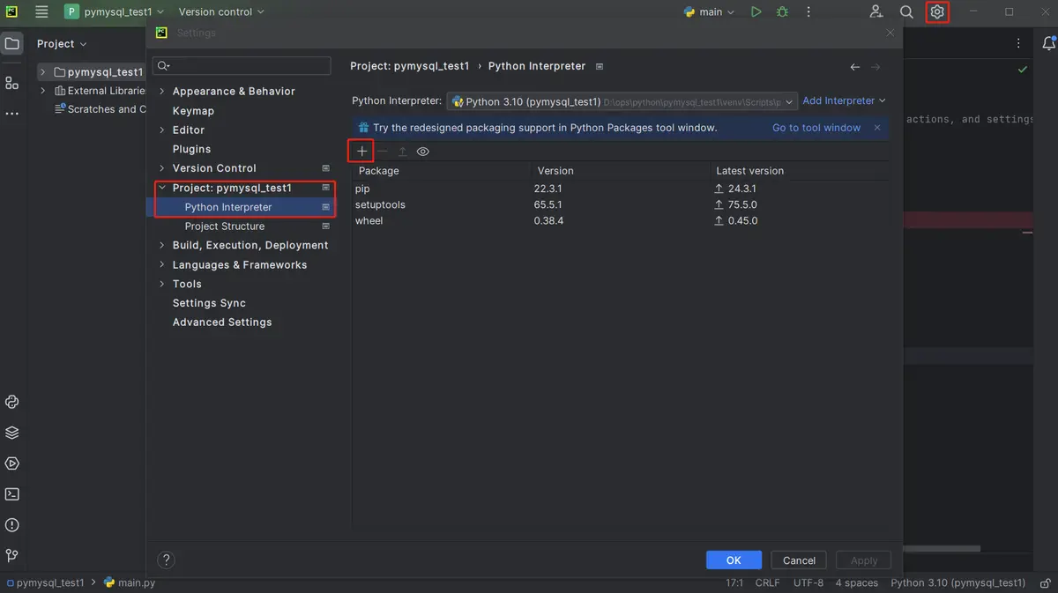
Task: Open the Structure tool window
Action: point(11,83)
